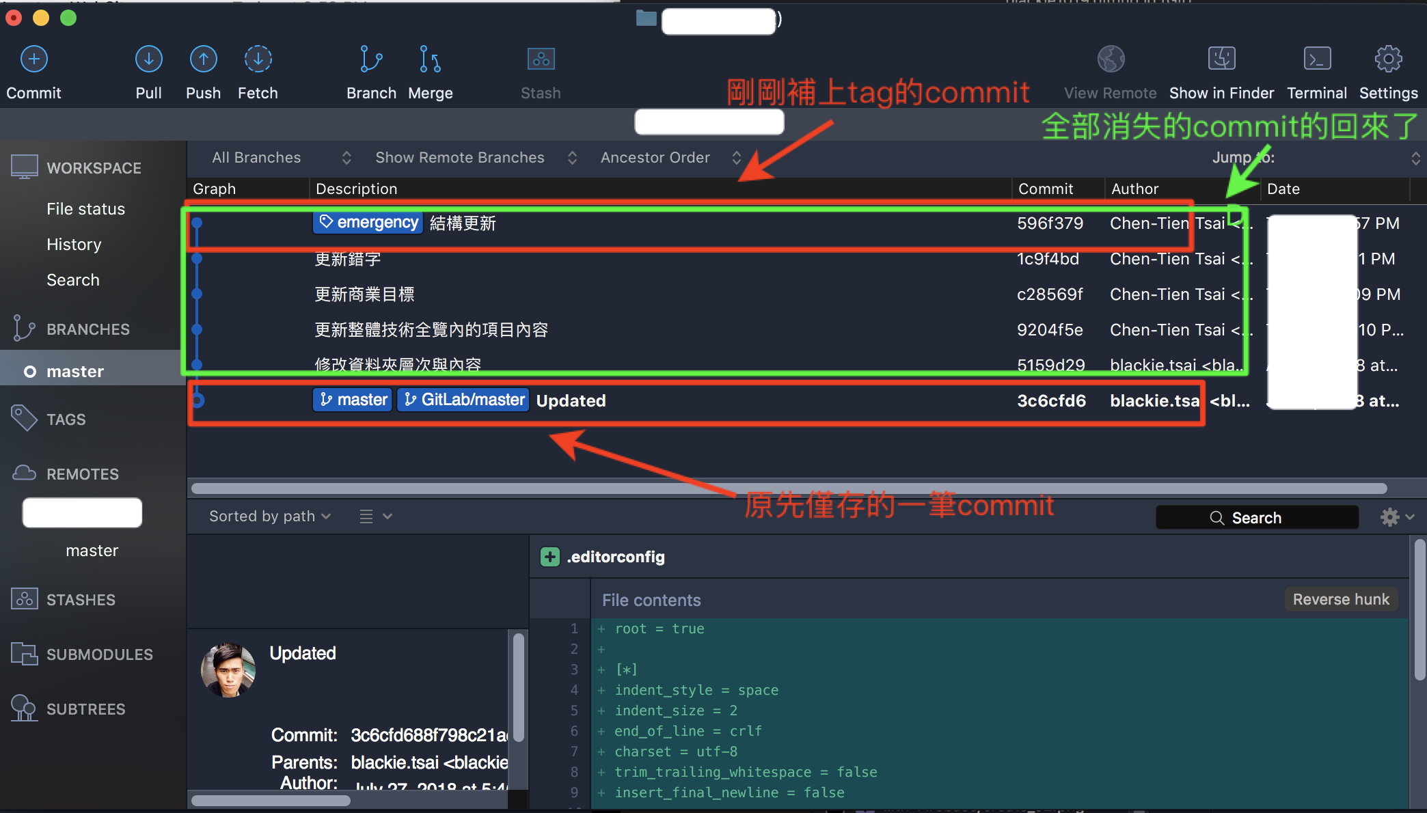1427x813 pixels.
Task: Click the Pull toolbar icon
Action: 148,60
